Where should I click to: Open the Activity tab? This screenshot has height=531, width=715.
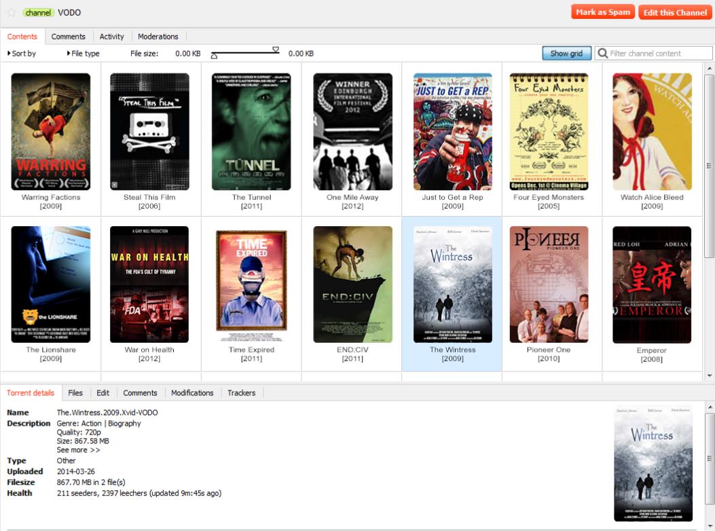tap(112, 37)
